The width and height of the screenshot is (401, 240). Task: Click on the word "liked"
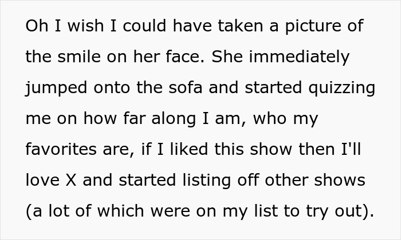click(184, 150)
